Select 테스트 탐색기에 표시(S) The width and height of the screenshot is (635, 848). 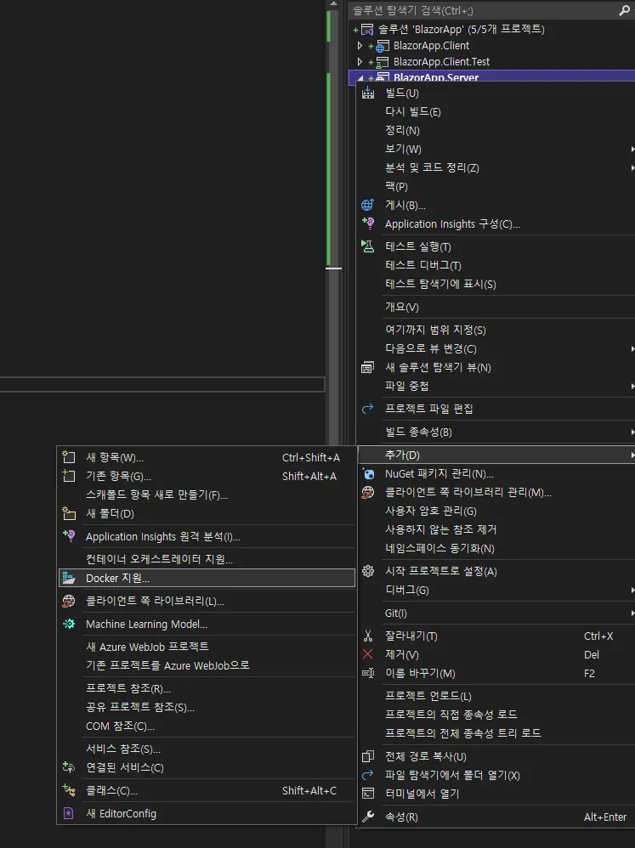(x=440, y=284)
